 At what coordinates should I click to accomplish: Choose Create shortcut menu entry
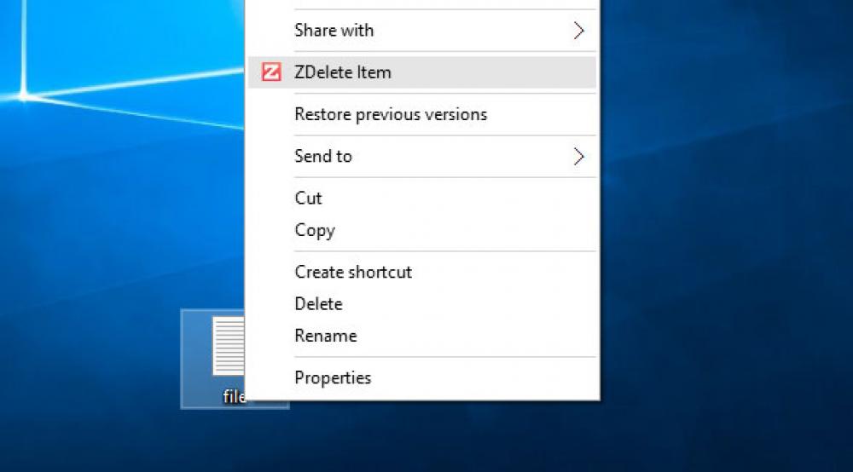click(422, 272)
